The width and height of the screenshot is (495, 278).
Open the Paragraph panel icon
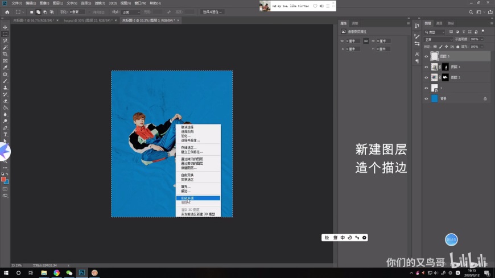[417, 61]
